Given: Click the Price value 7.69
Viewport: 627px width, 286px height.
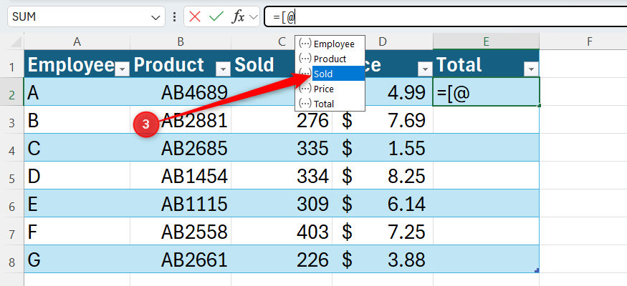Looking at the screenshot, I should click(x=406, y=120).
